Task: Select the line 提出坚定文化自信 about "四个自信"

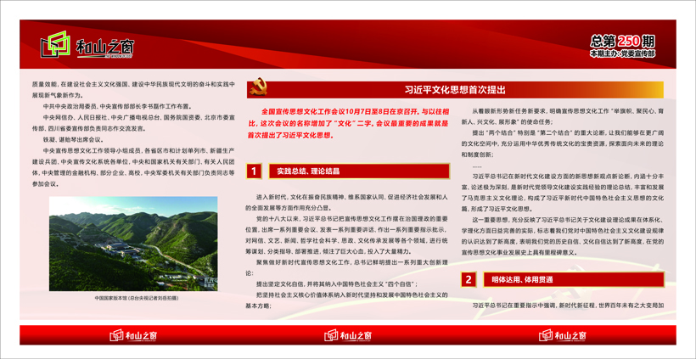Action: 337,283
